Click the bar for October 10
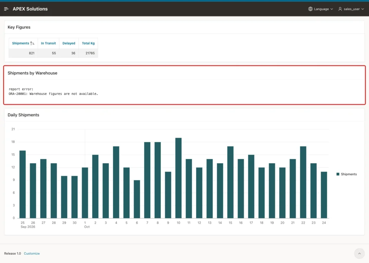 coord(178,178)
